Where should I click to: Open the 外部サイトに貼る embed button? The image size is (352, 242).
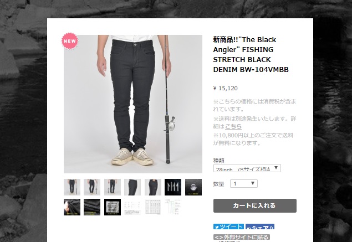(x=242, y=237)
